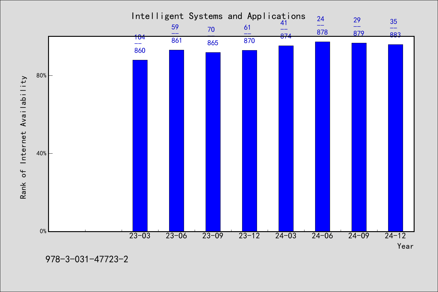This screenshot has height=292, width=438.
Task: Click the x-axis tick label '24-12'
Action: pyautogui.click(x=395, y=236)
